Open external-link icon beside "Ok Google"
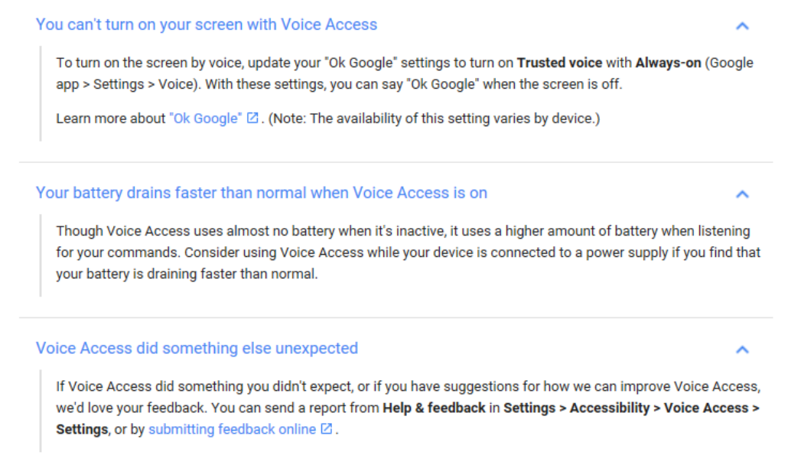Screen dimensions: 801x462 (x=253, y=118)
